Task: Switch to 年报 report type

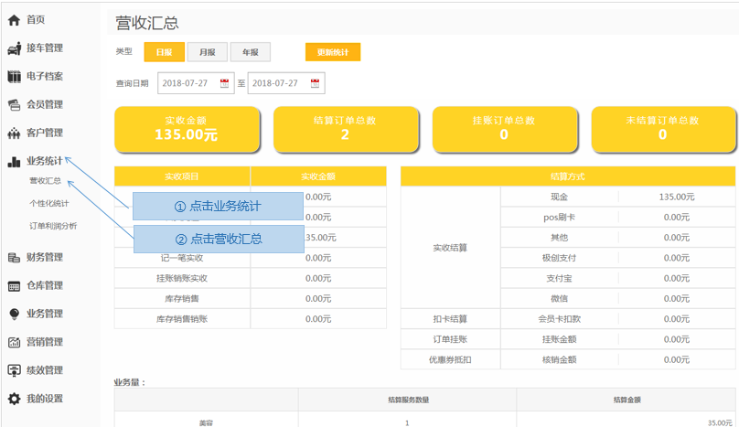Action: (x=250, y=52)
